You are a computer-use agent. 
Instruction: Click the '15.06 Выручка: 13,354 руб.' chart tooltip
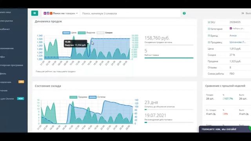pyautogui.click(x=76, y=43)
